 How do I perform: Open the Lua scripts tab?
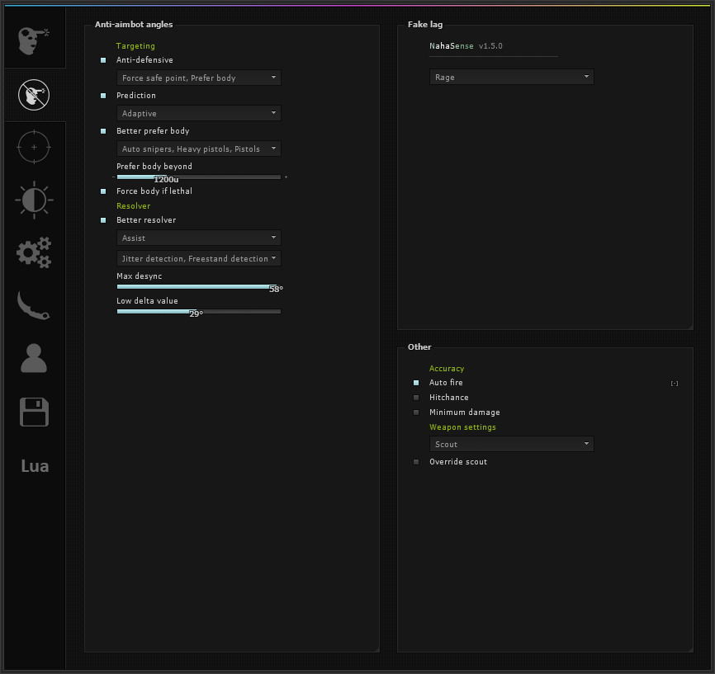pyautogui.click(x=35, y=466)
